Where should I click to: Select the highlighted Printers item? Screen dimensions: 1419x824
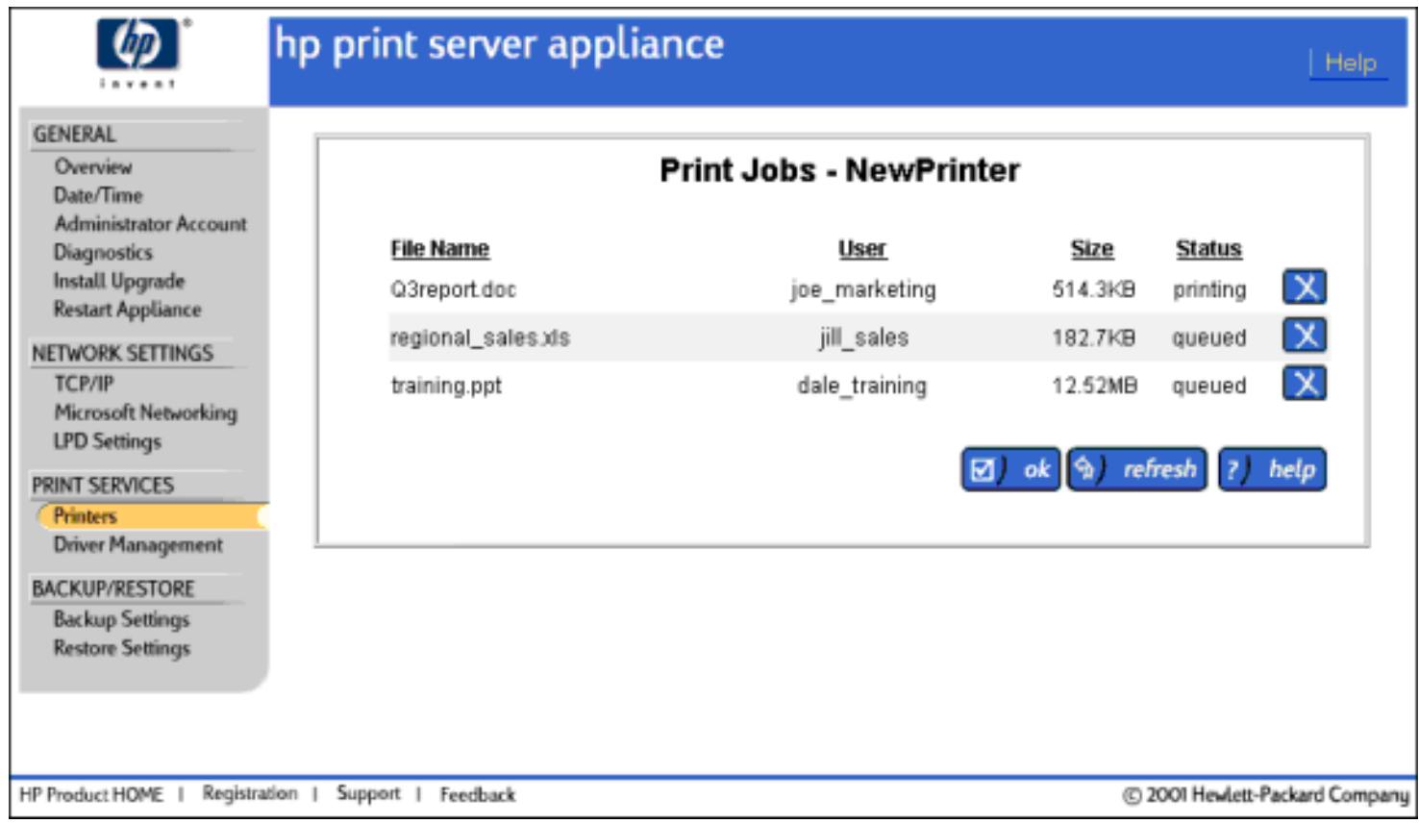click(x=152, y=516)
